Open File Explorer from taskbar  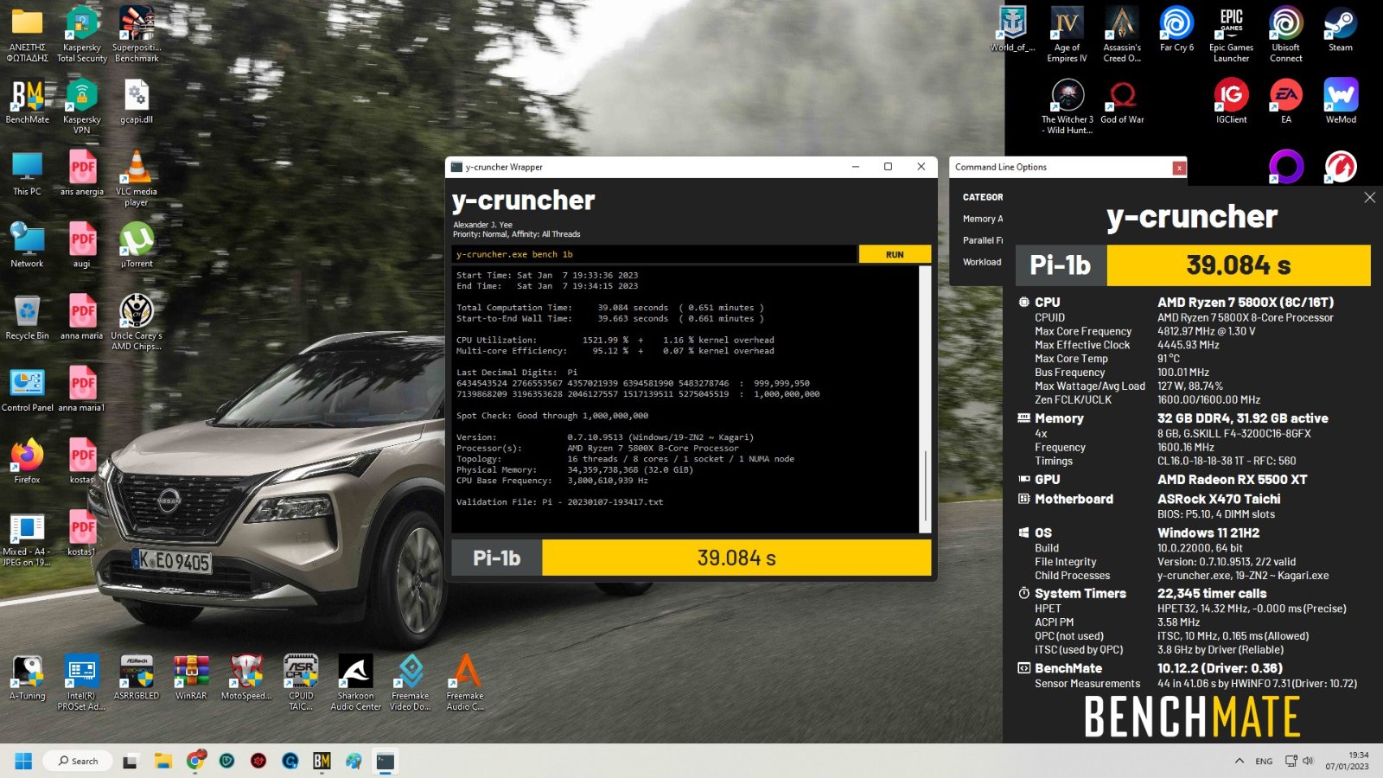(163, 761)
